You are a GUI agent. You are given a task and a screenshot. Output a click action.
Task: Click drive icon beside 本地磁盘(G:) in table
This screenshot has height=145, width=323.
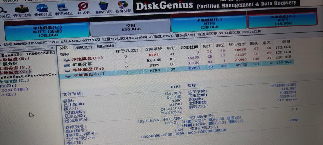click(69, 76)
